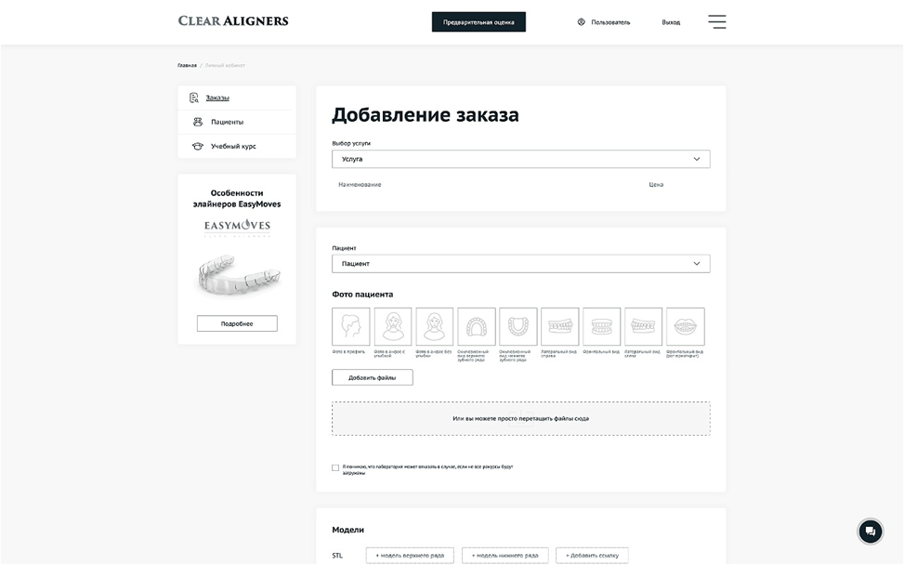Select the profile photo slot
The height and width of the screenshot is (565, 904).
point(351,327)
